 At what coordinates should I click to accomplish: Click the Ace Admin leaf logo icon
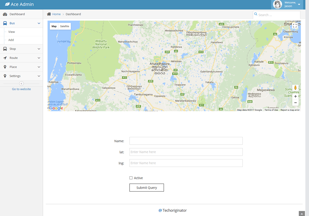[x=7, y=4]
